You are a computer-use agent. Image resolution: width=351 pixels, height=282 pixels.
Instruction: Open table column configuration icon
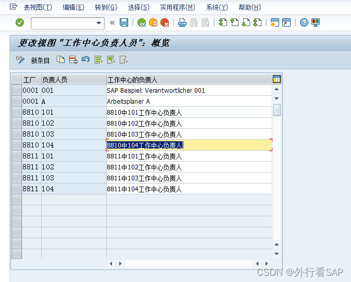pyautogui.click(x=277, y=79)
